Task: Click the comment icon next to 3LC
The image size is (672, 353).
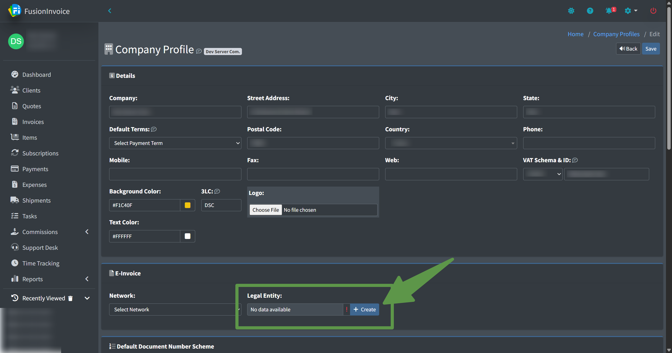Action: (x=217, y=191)
